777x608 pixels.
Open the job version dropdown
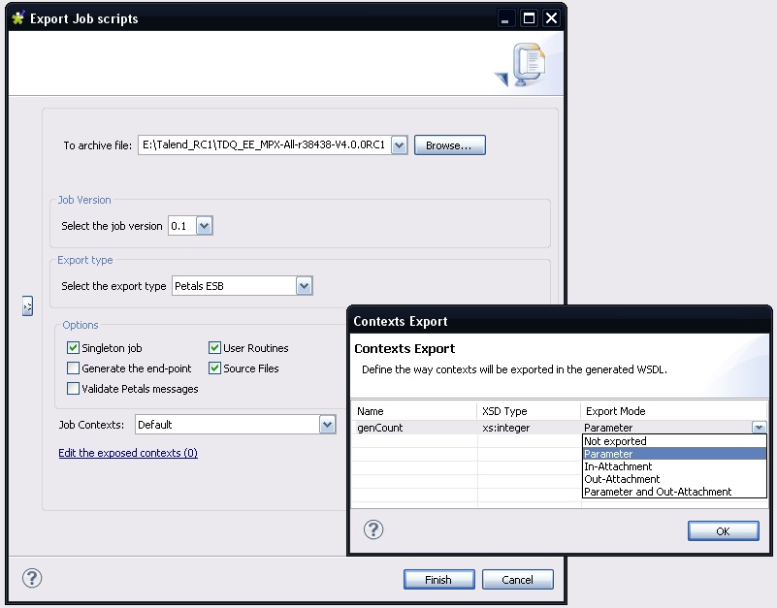[204, 226]
